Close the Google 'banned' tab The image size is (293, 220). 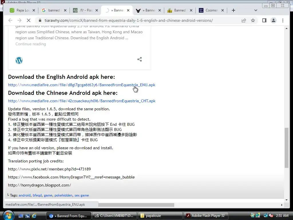(x=65, y=10)
